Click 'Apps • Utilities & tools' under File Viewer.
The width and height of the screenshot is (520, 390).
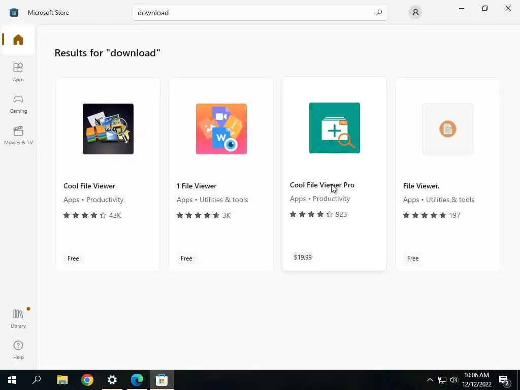click(x=439, y=200)
